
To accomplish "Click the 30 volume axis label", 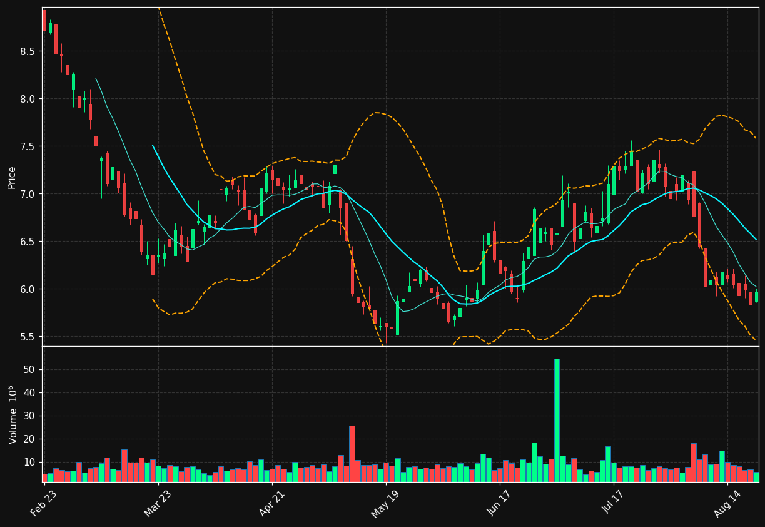I will click(x=30, y=416).
